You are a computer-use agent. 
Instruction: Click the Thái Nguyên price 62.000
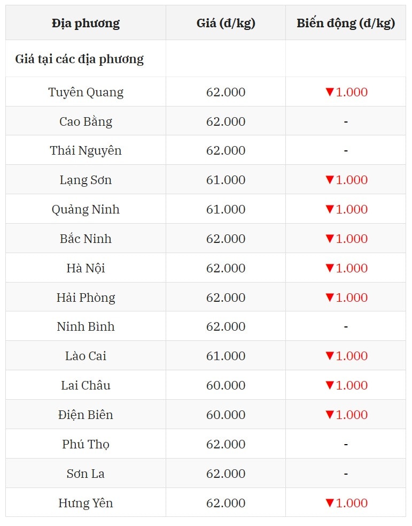(x=226, y=150)
